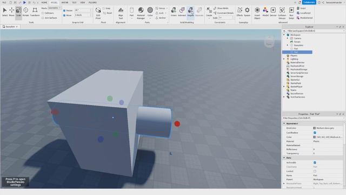The height and width of the screenshot is (195, 346).
Task: Insert a Spawn location
Action: (x=247, y=12)
